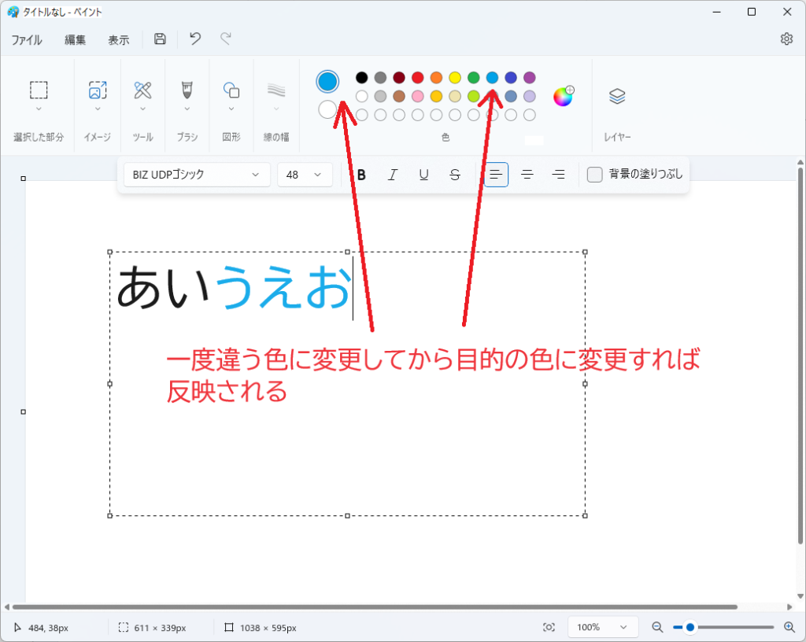Open the ファイル menu
806x642 pixels.
27,39
